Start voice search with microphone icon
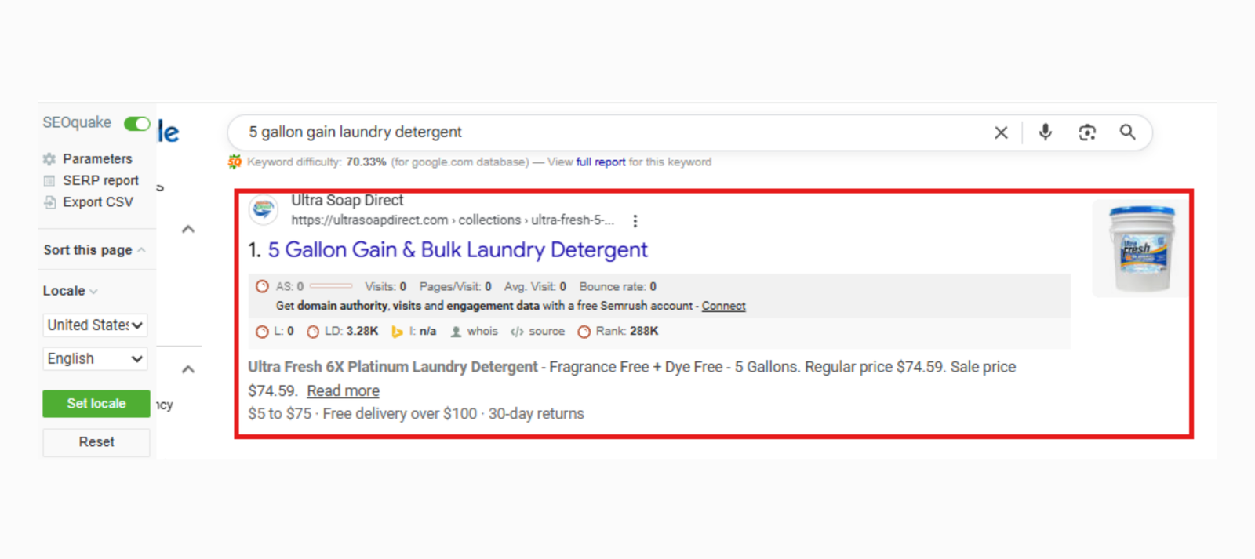Screen dimensions: 1255x559 pos(1045,132)
